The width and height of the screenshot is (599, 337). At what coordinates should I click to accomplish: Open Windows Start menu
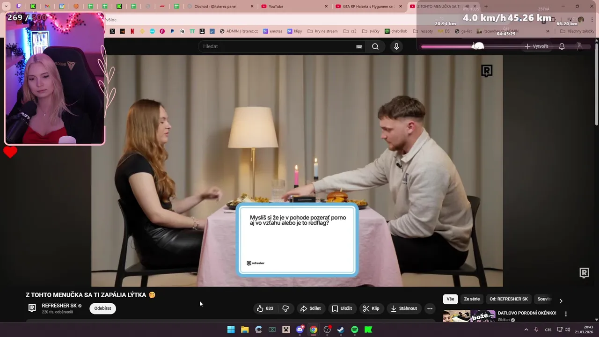click(x=231, y=330)
